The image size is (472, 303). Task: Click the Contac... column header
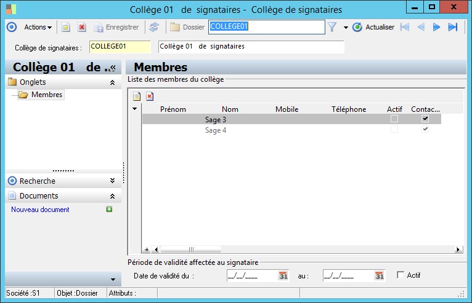[425, 109]
